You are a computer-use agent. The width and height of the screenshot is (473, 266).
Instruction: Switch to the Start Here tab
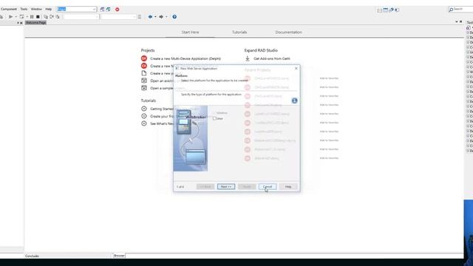[x=190, y=32]
